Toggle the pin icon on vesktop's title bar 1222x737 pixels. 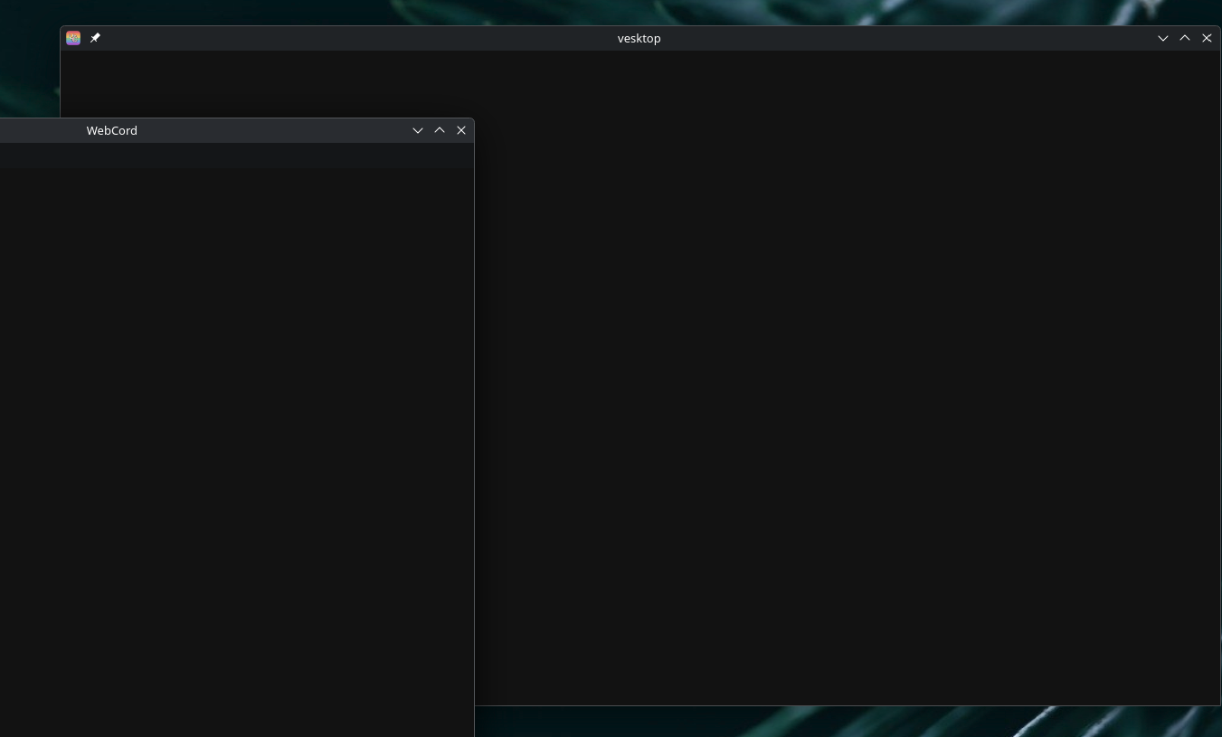(x=95, y=38)
